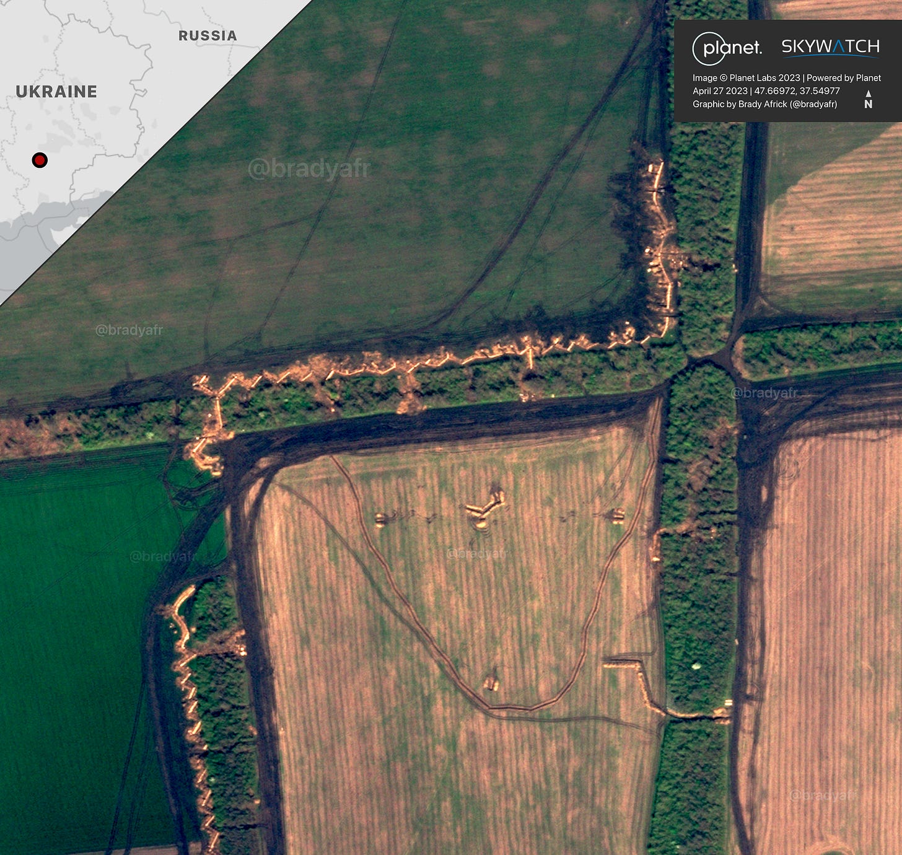
Task: Click the triangle symbol above the N
Action: pyautogui.click(x=869, y=93)
